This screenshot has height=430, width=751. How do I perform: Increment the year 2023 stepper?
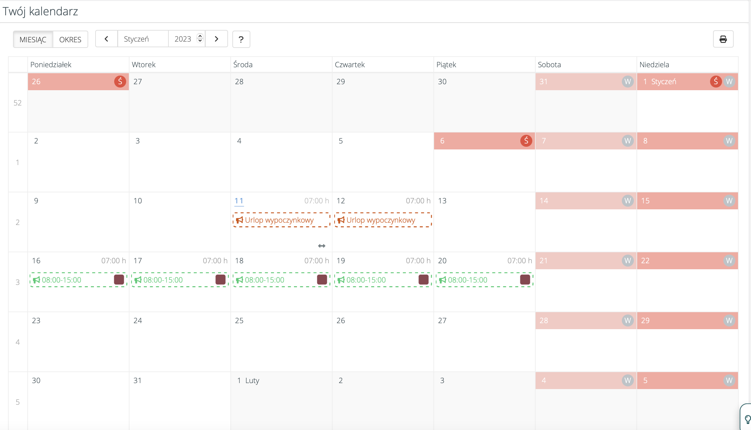coord(200,36)
